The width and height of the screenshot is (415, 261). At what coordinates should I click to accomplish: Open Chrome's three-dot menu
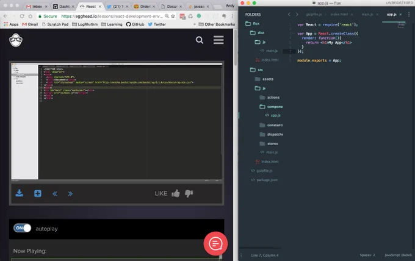pyautogui.click(x=232, y=16)
